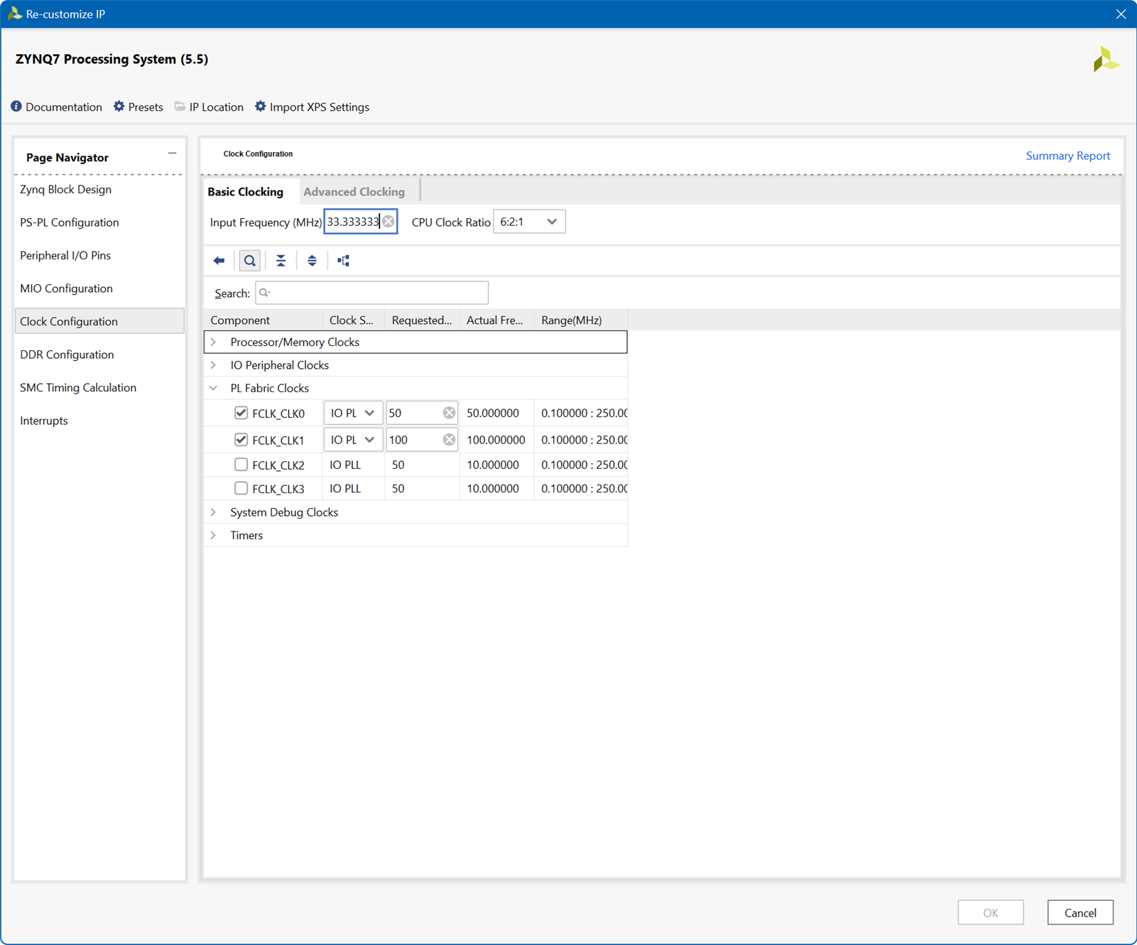The width and height of the screenshot is (1137, 945).
Task: Toggle the search magnifier toolbar icon
Action: tap(250, 261)
